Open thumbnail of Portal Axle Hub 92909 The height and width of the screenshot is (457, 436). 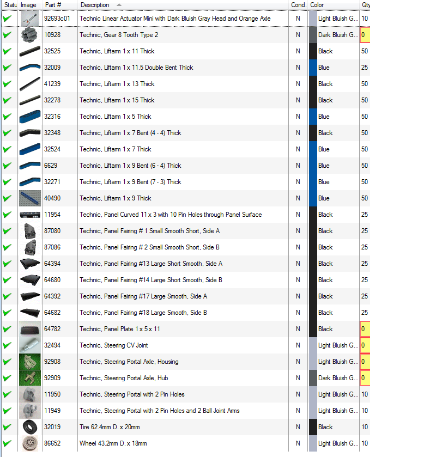pyautogui.click(x=30, y=378)
